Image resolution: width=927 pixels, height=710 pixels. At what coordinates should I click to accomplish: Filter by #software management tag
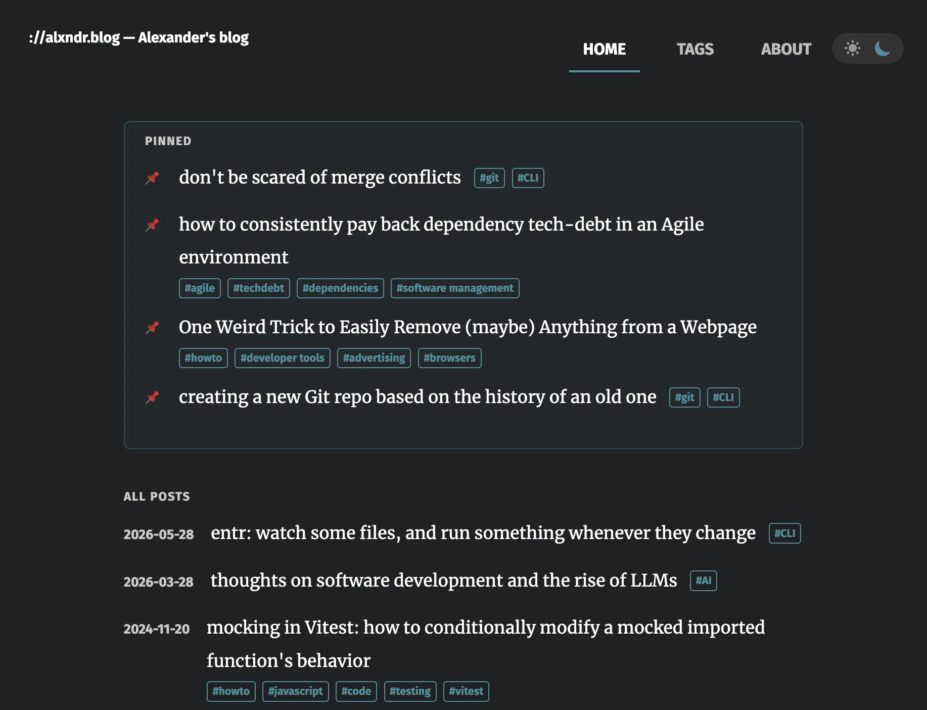(x=455, y=288)
